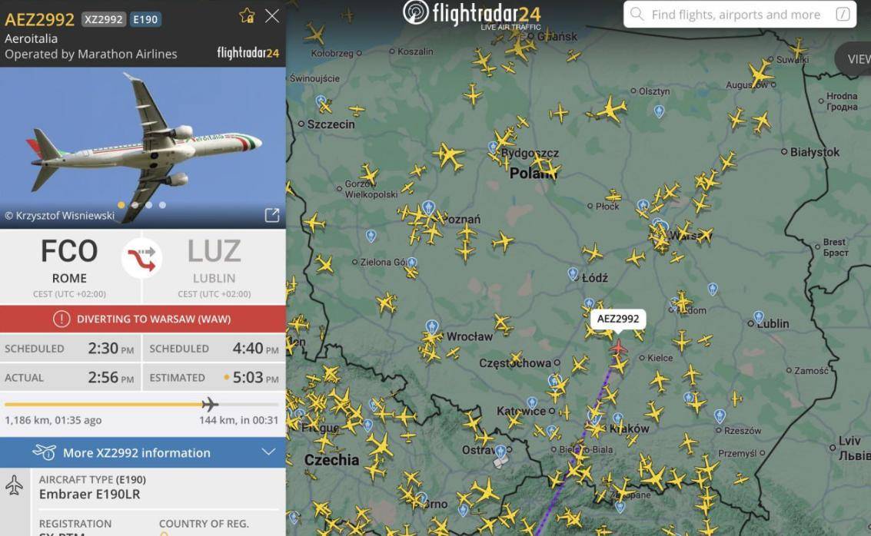
Task: Open the aircraft photo in external link
Action: tap(271, 215)
